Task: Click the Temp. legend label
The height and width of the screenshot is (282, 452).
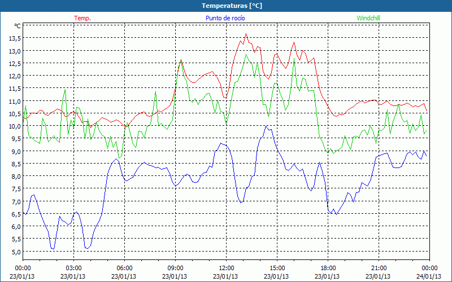Action: (82, 18)
